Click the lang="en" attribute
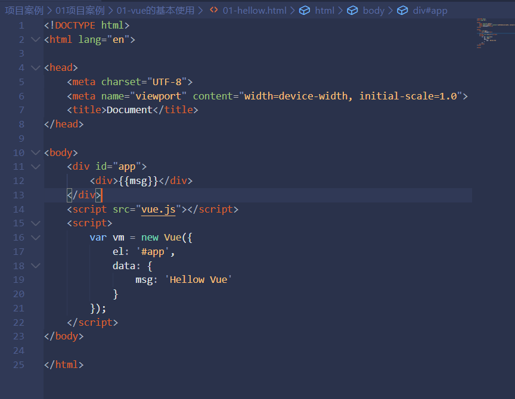This screenshot has width=515, height=399. pos(104,40)
